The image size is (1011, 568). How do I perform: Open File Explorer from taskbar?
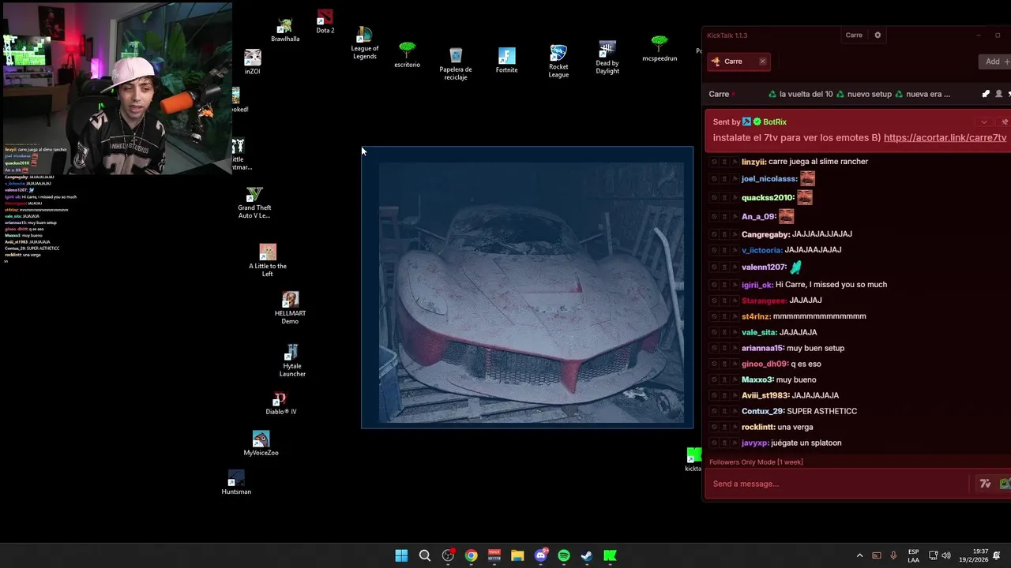point(517,555)
